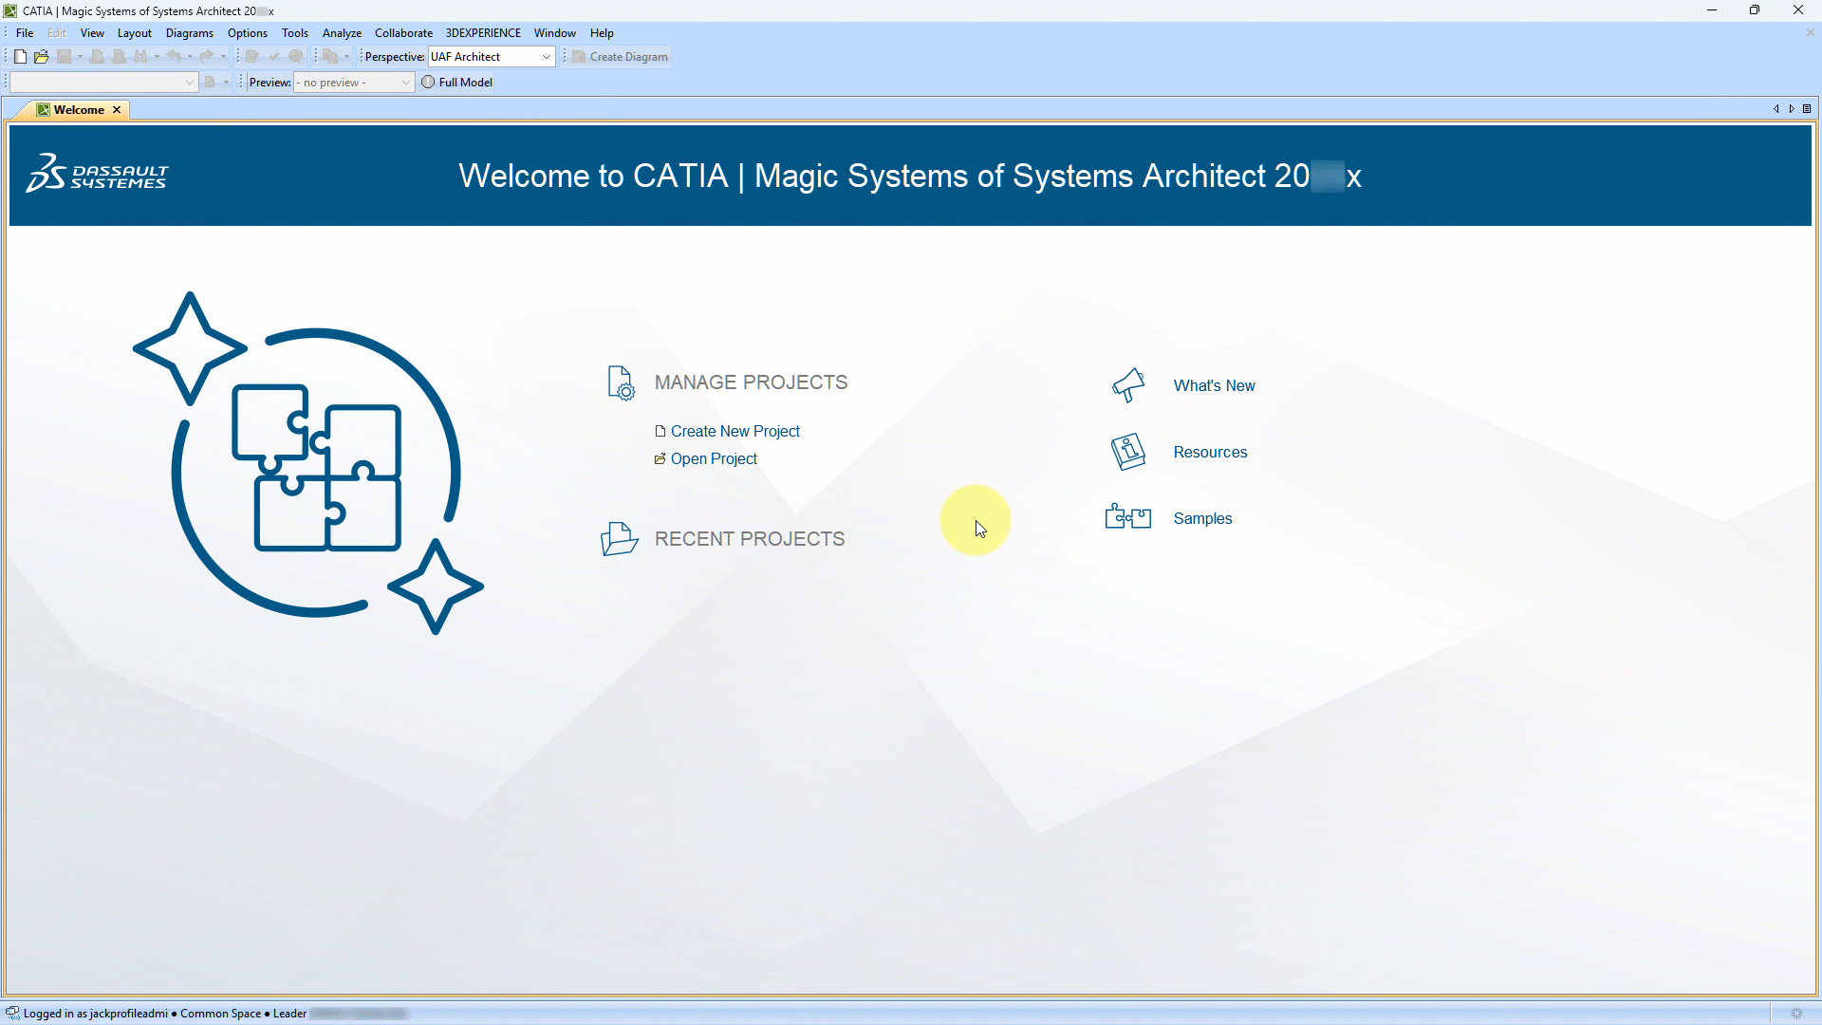
Task: Click the login status icon in status bar
Action: (x=12, y=1013)
